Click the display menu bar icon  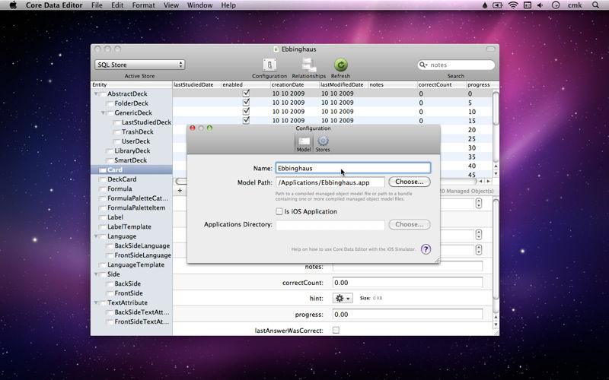[527, 5]
